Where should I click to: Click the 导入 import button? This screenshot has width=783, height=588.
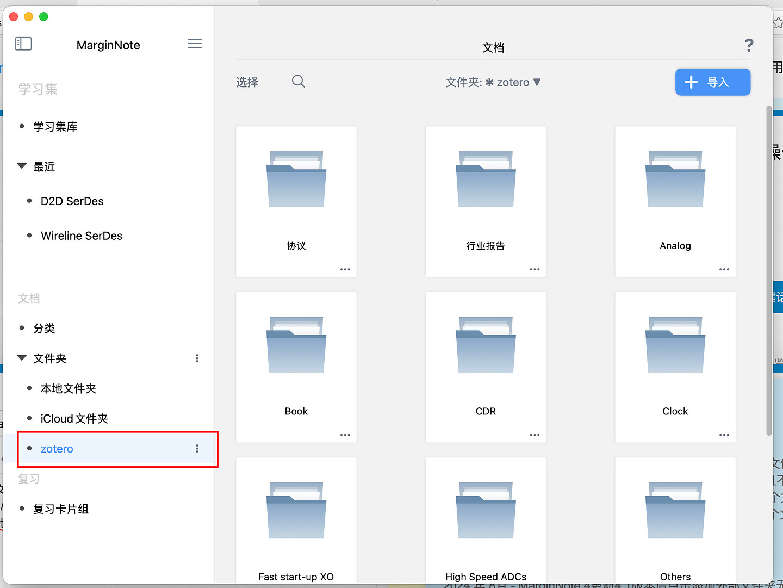[713, 82]
